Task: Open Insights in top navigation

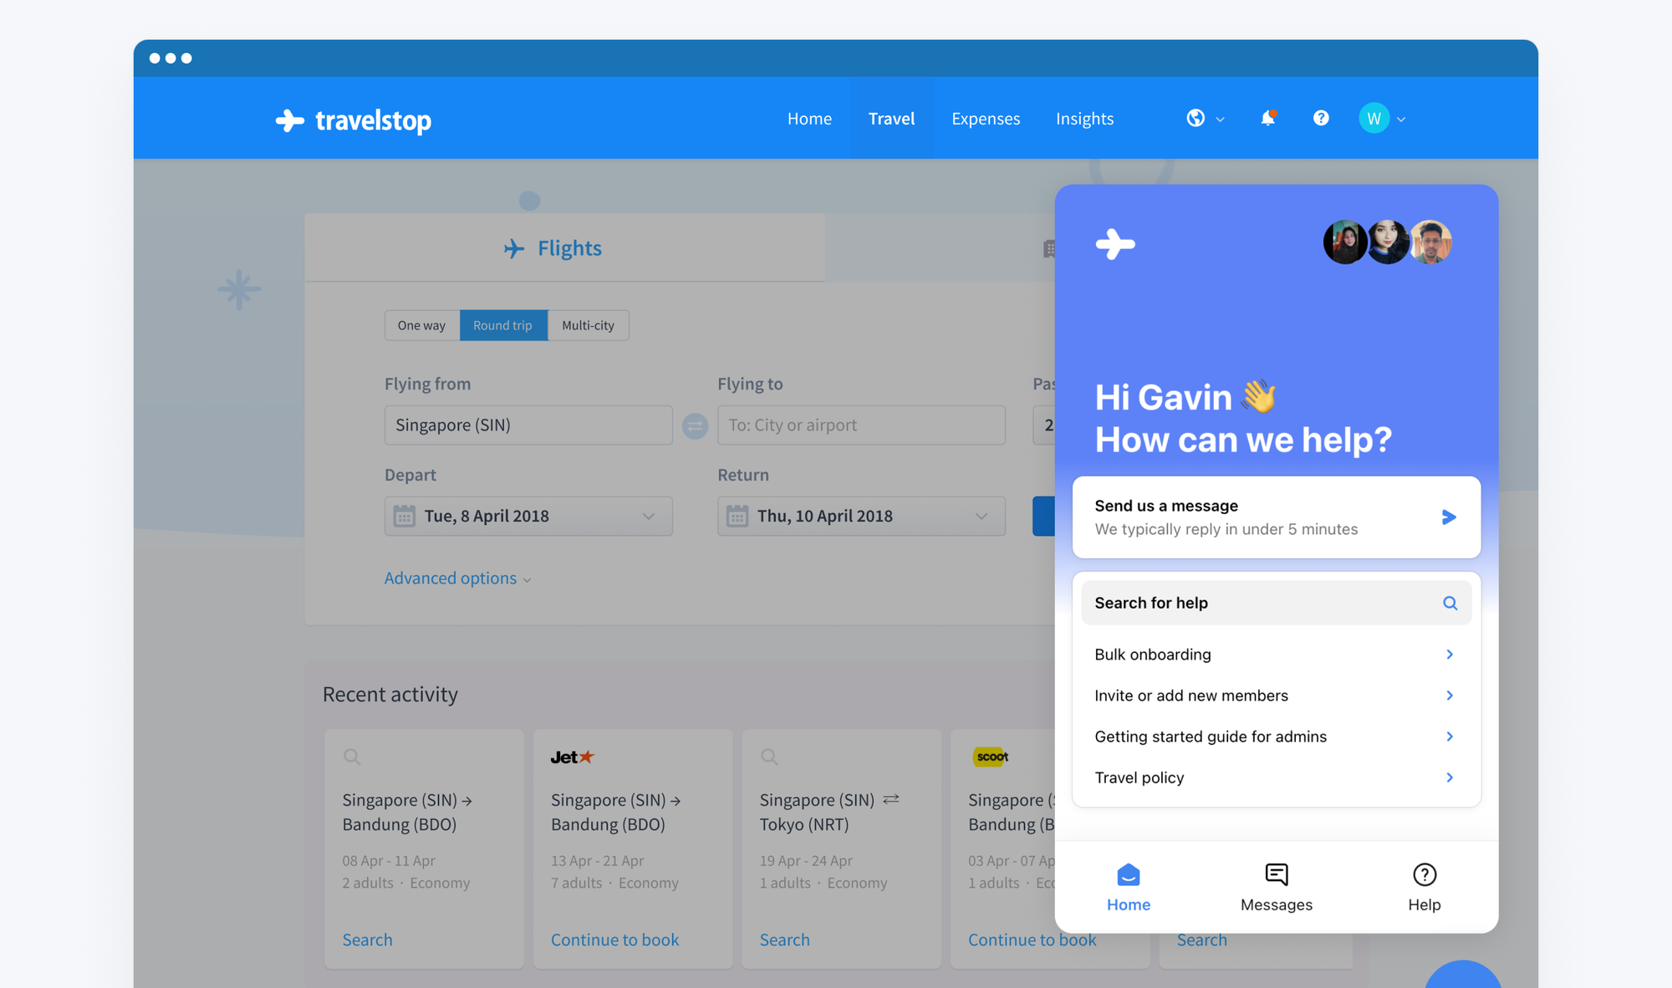Action: coord(1084,119)
